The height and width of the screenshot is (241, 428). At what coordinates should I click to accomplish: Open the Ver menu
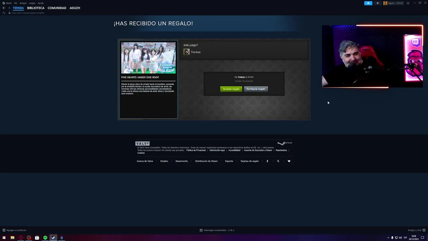(15, 3)
